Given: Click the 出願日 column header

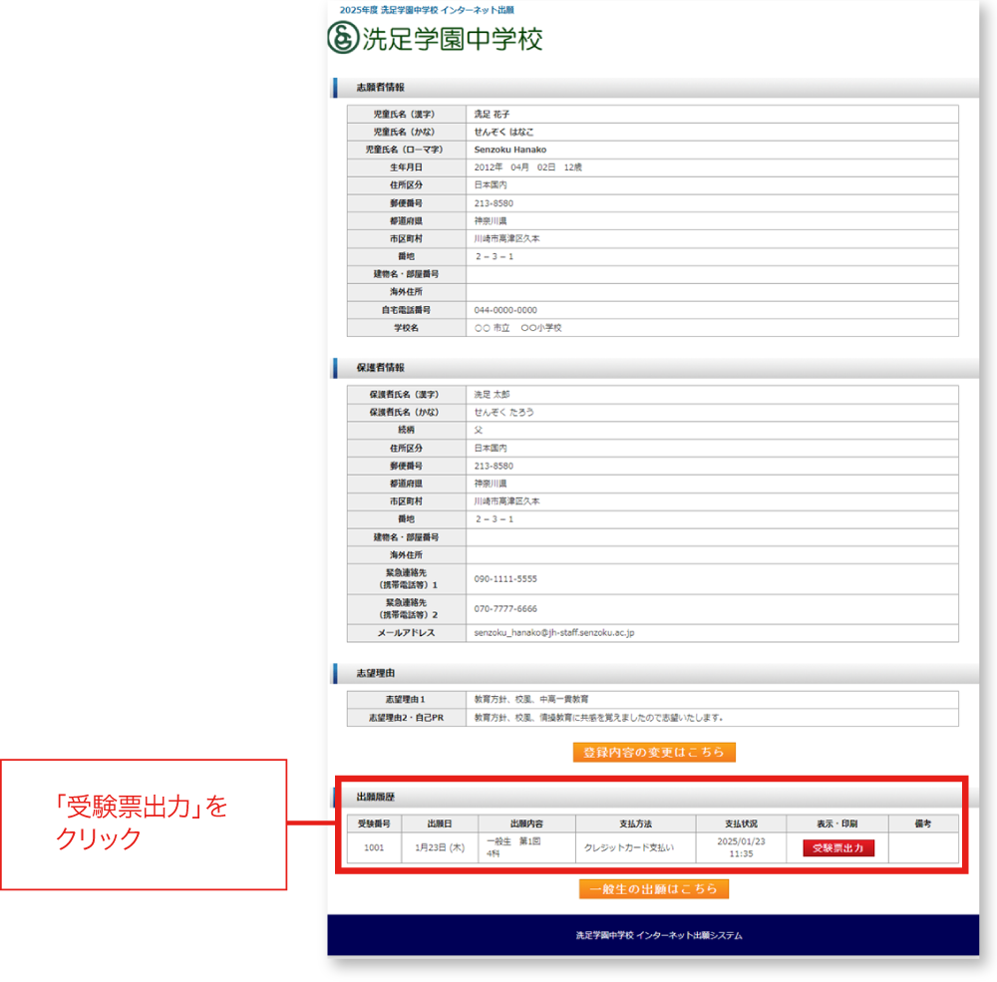Looking at the screenshot, I should click(440, 823).
